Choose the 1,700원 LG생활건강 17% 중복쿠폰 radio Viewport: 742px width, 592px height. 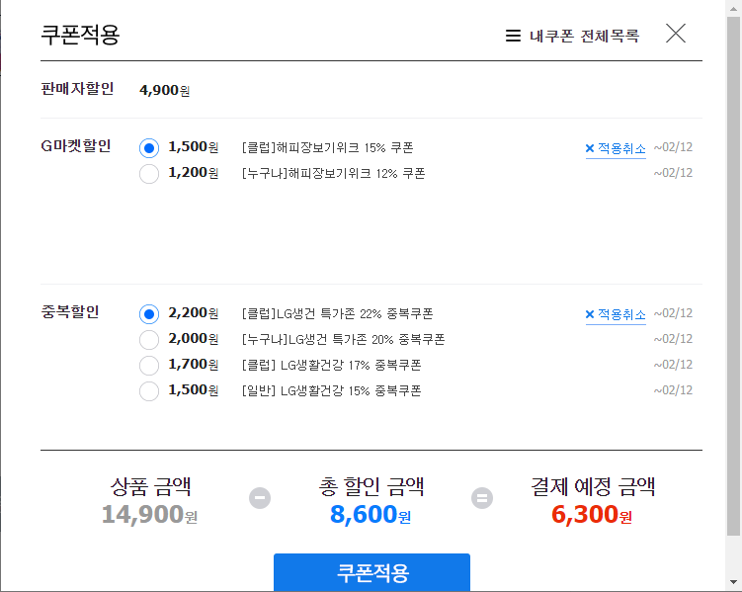(149, 365)
